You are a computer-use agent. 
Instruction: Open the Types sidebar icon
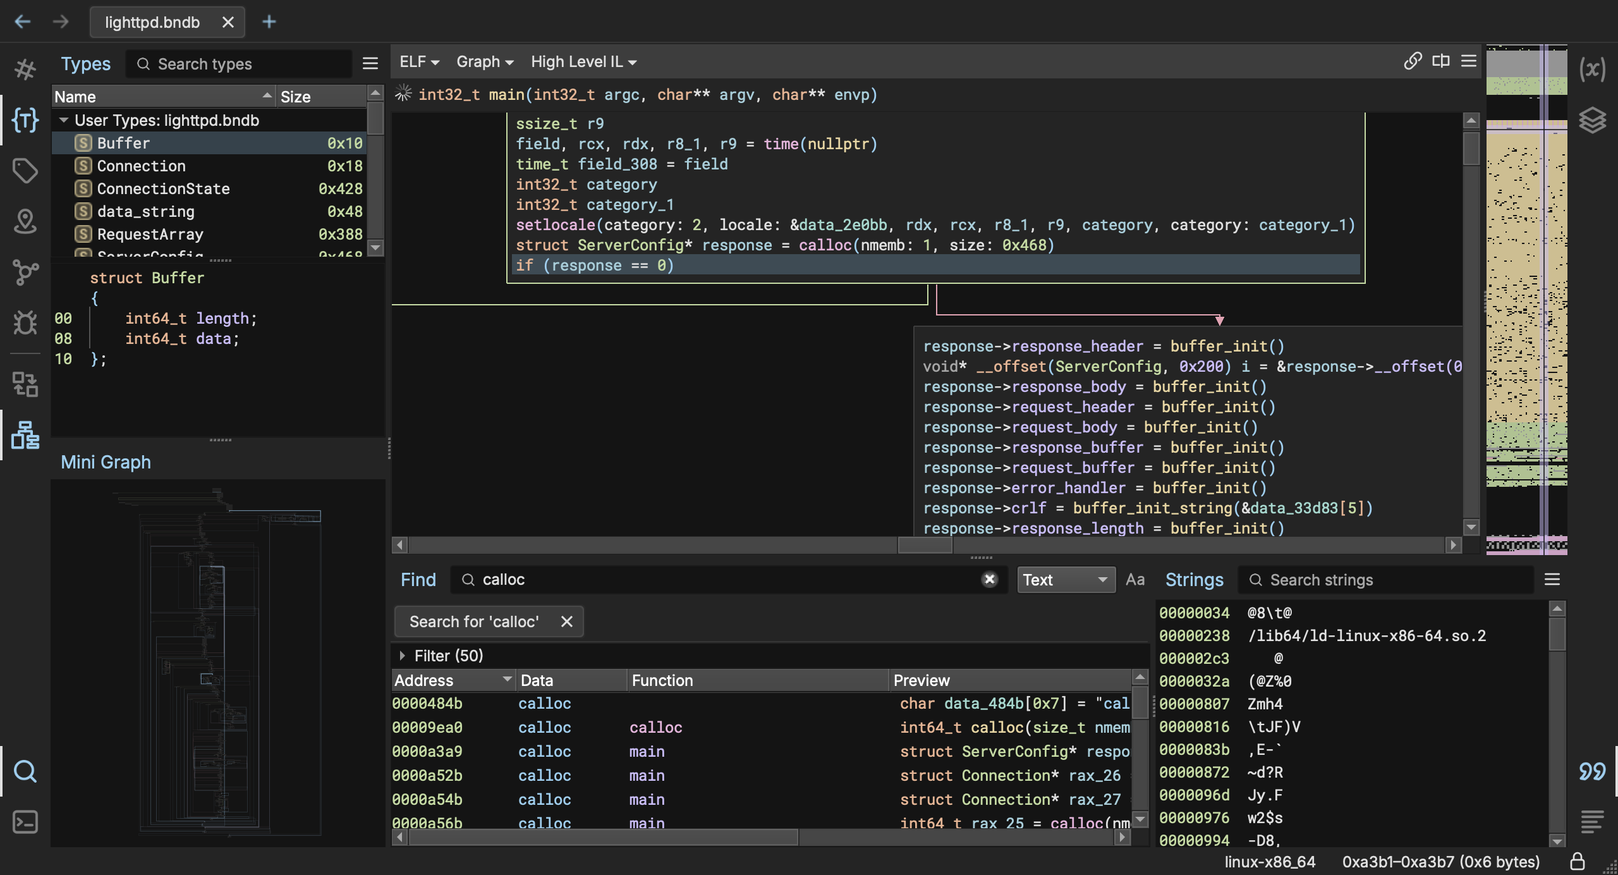(25, 119)
